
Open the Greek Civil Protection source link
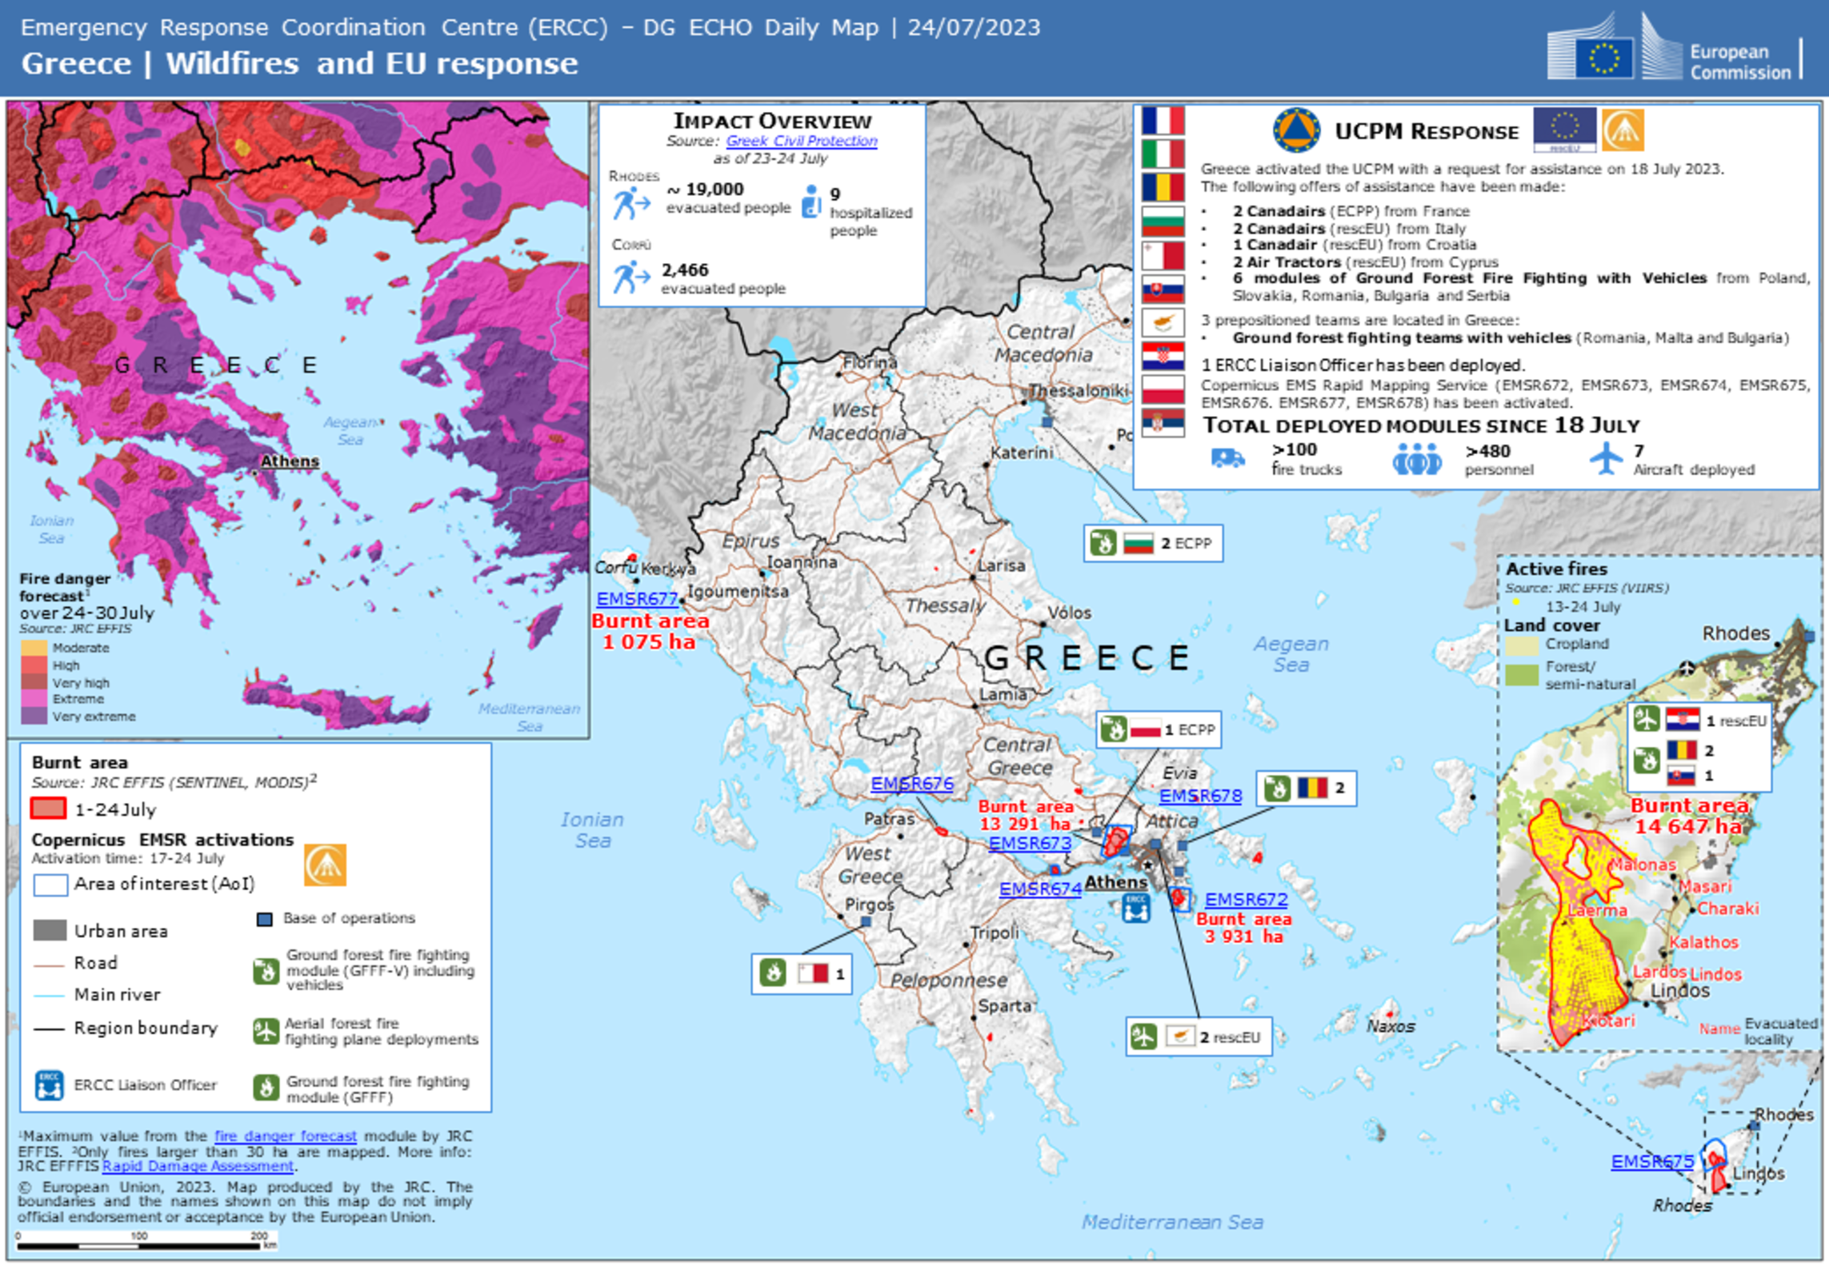coord(801,141)
